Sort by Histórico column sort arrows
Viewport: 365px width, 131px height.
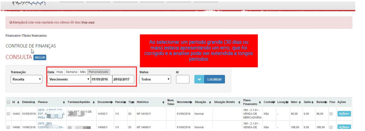(163, 102)
